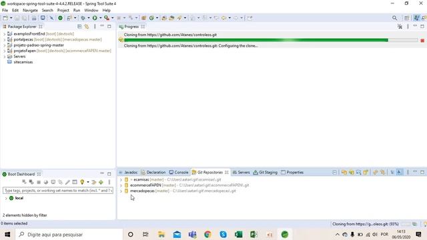Viewport: 427px width, 240px height.
Task: Switch to the Javadoc tab
Action: pos(128,172)
